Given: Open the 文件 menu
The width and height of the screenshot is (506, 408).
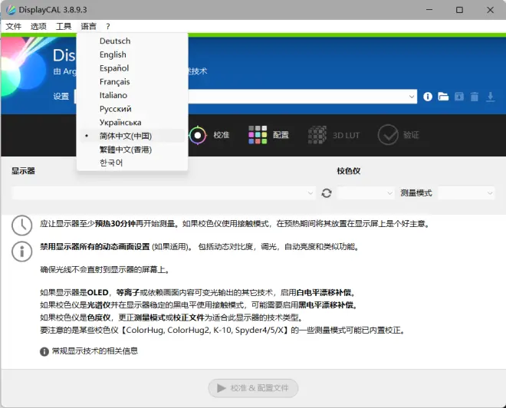Looking at the screenshot, I should (14, 26).
